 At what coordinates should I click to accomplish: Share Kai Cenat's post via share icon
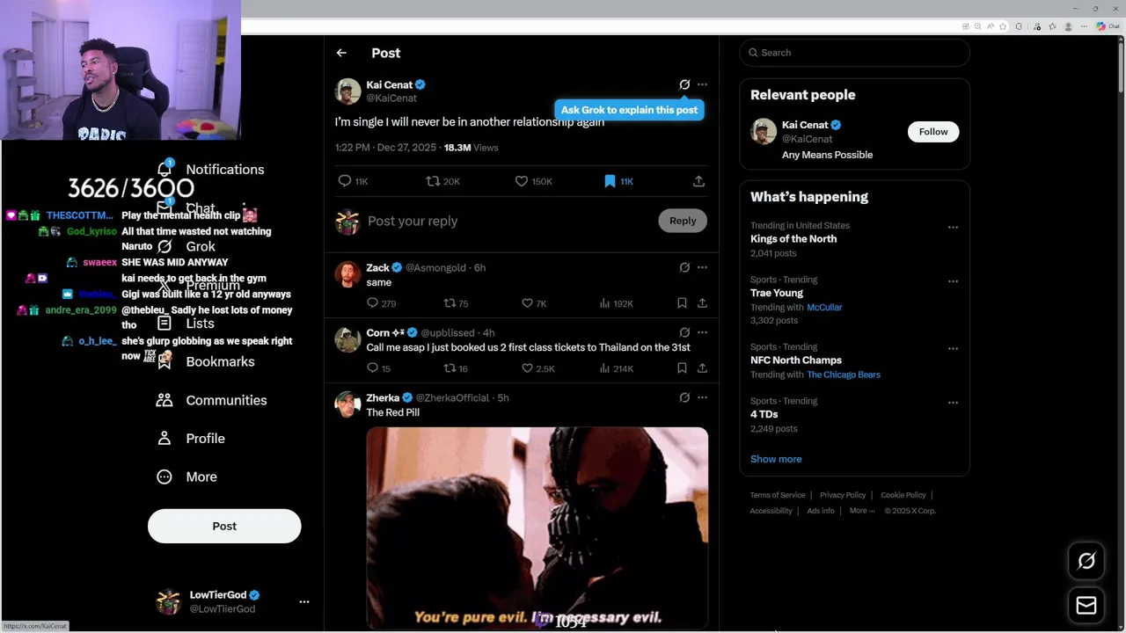[698, 181]
